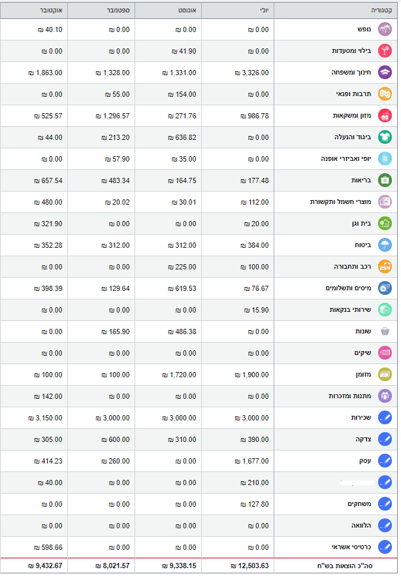Click the pencil icon next to שכירות

pos(385,418)
